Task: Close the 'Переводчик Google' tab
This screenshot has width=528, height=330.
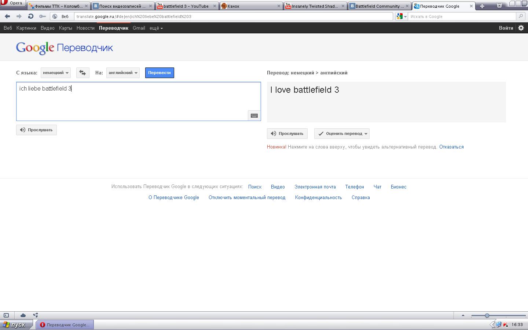Action: pos(471,6)
